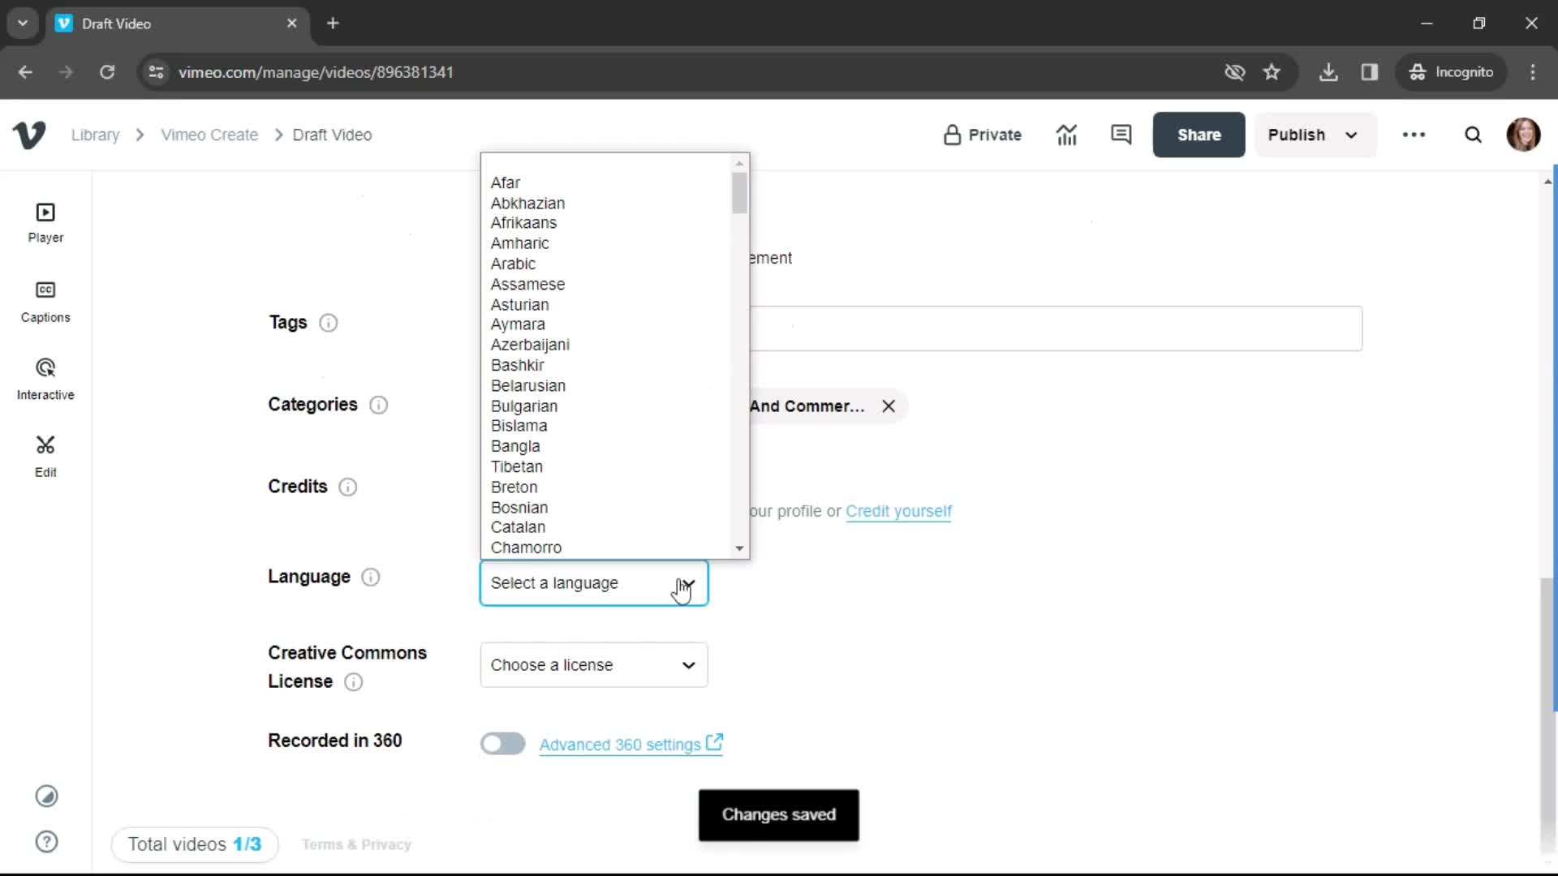Go to Library breadcrumb

tap(95, 135)
